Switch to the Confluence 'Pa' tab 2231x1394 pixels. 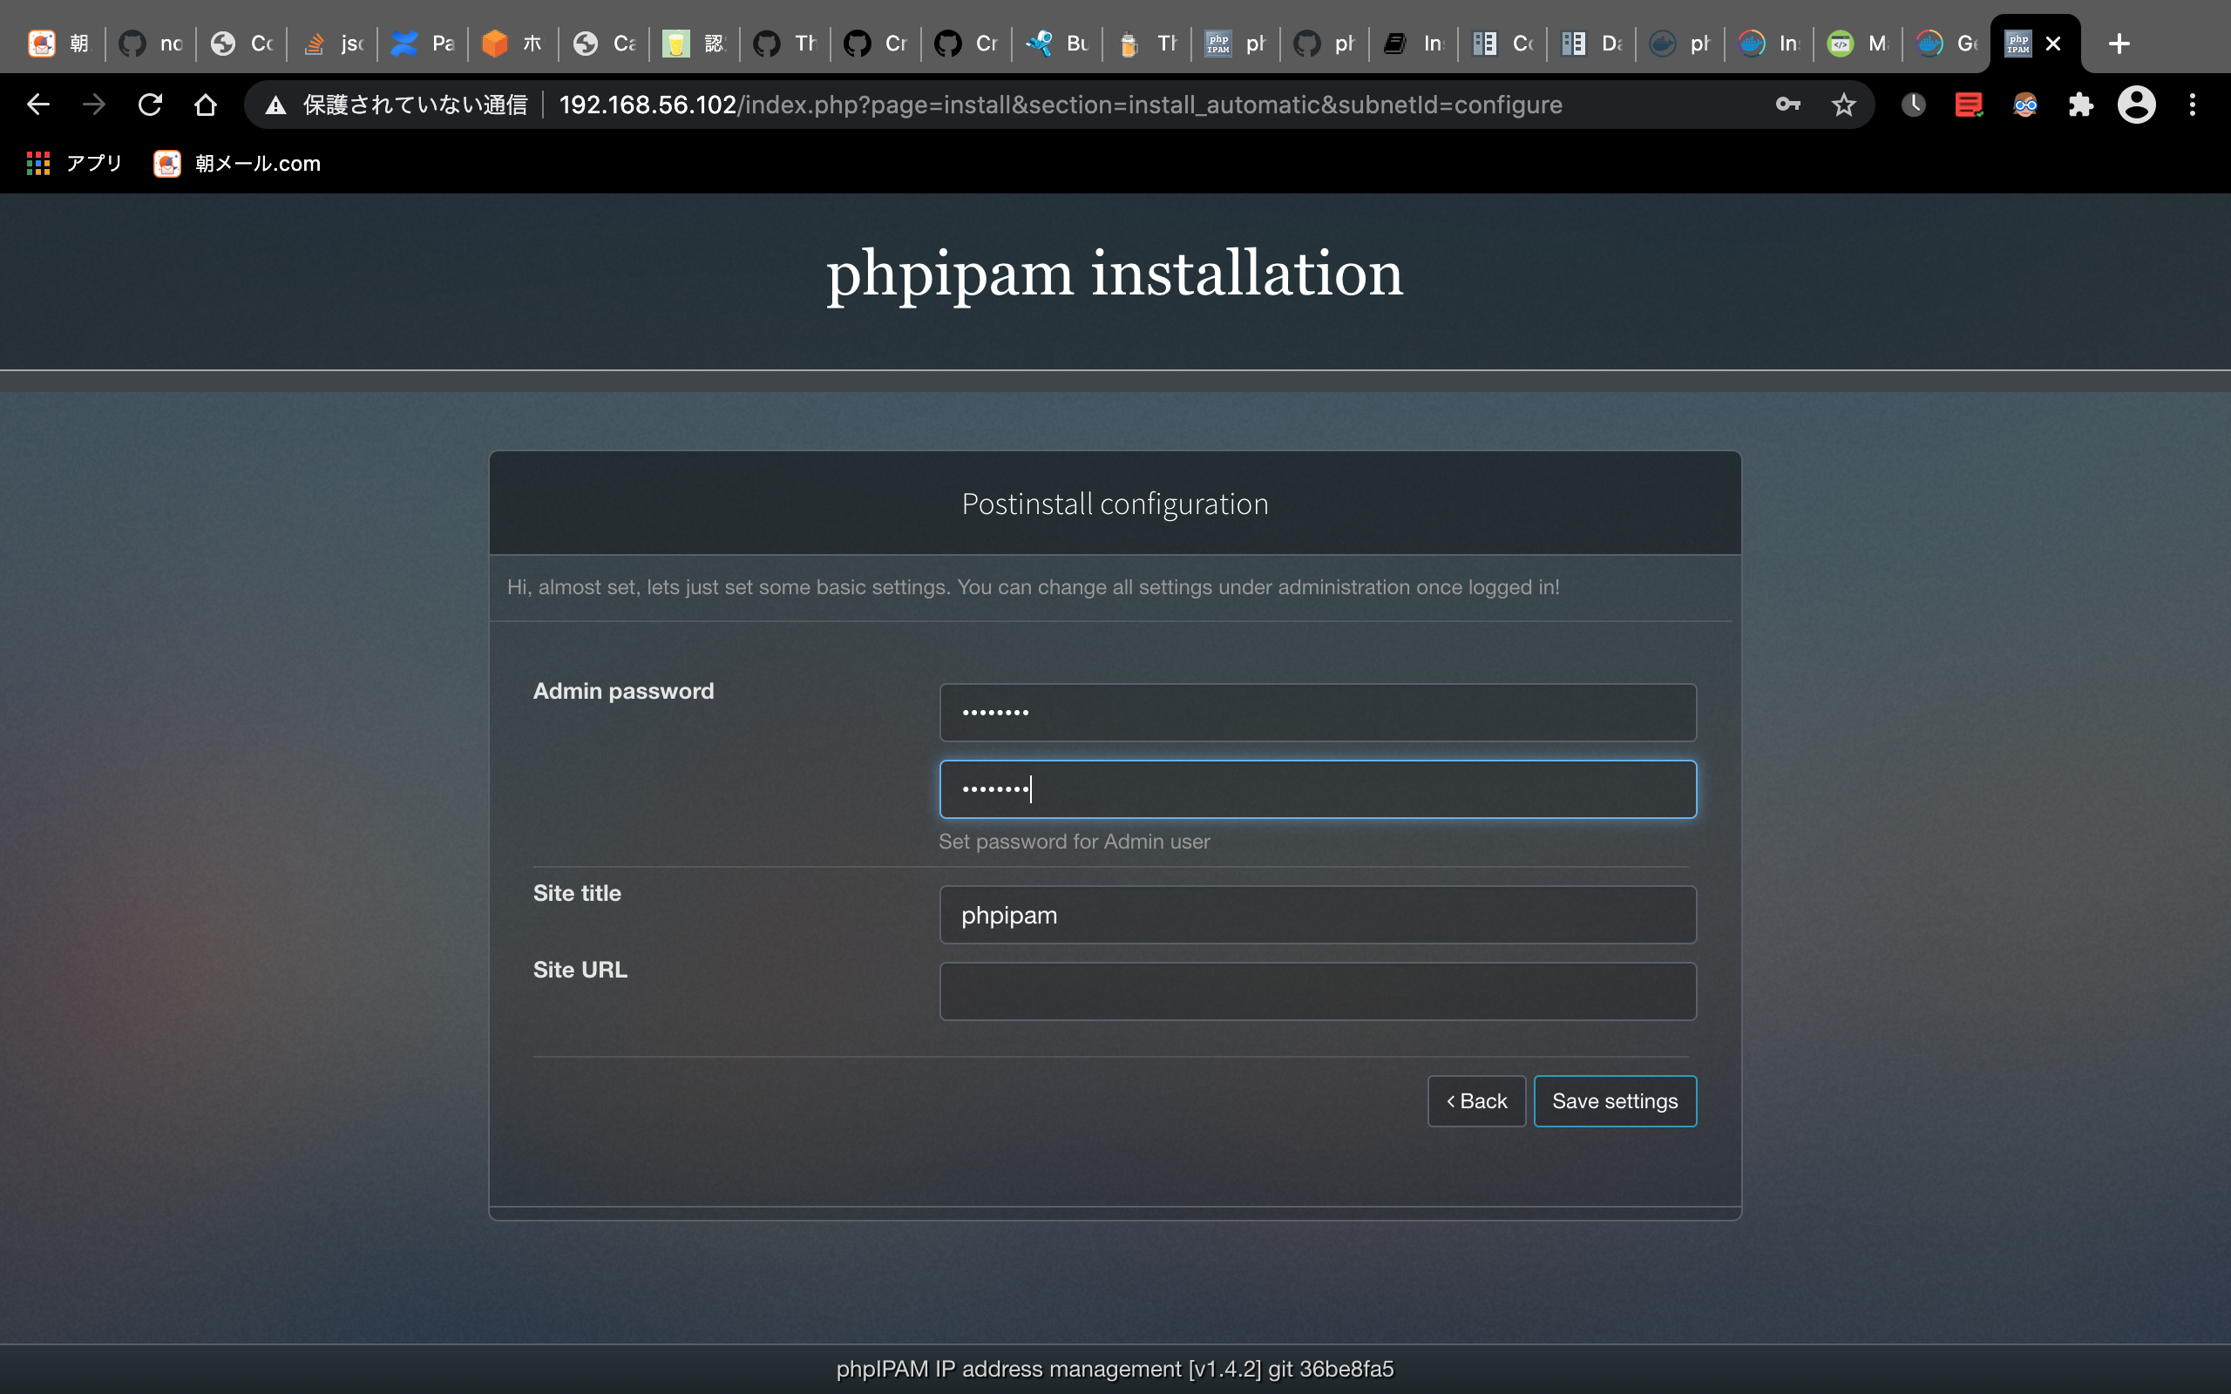tap(422, 44)
